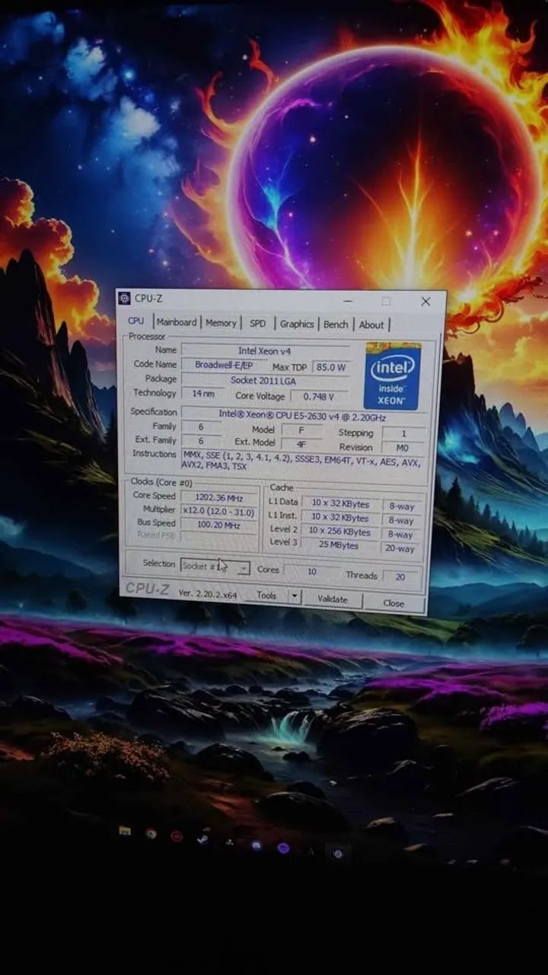Click the Intel inside Xeon logo
Screen dimensions: 548x975
[392, 375]
